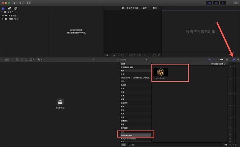Select the 模糊 blur effects category

point(136,106)
